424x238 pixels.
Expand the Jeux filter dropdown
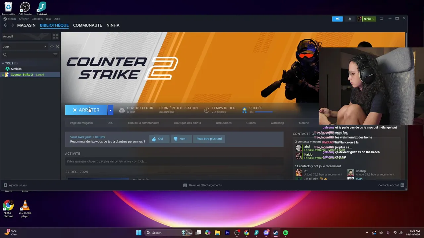pyautogui.click(x=25, y=47)
